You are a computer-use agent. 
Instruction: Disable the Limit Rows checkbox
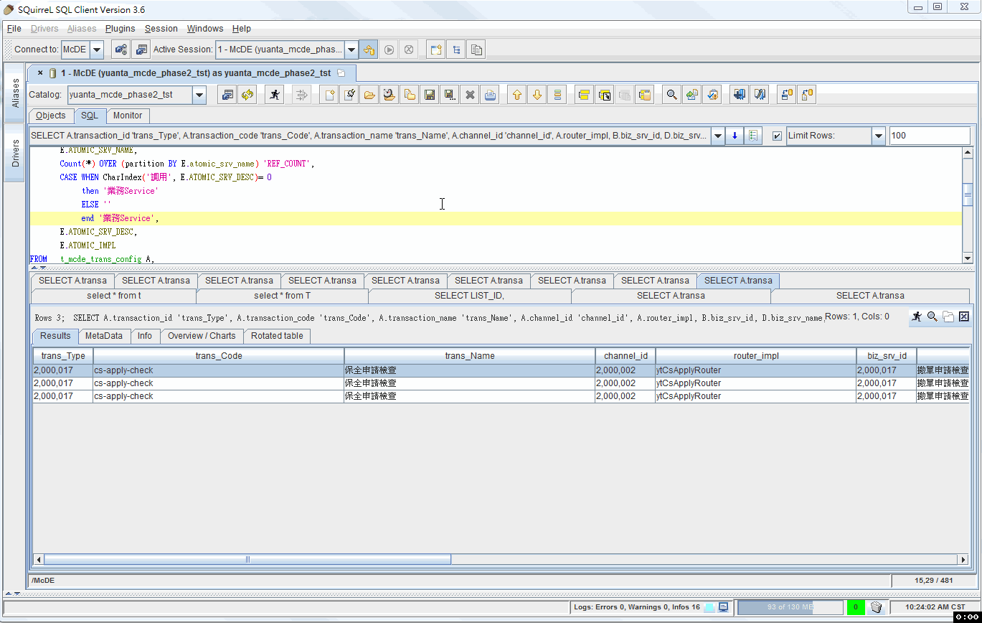tap(778, 135)
